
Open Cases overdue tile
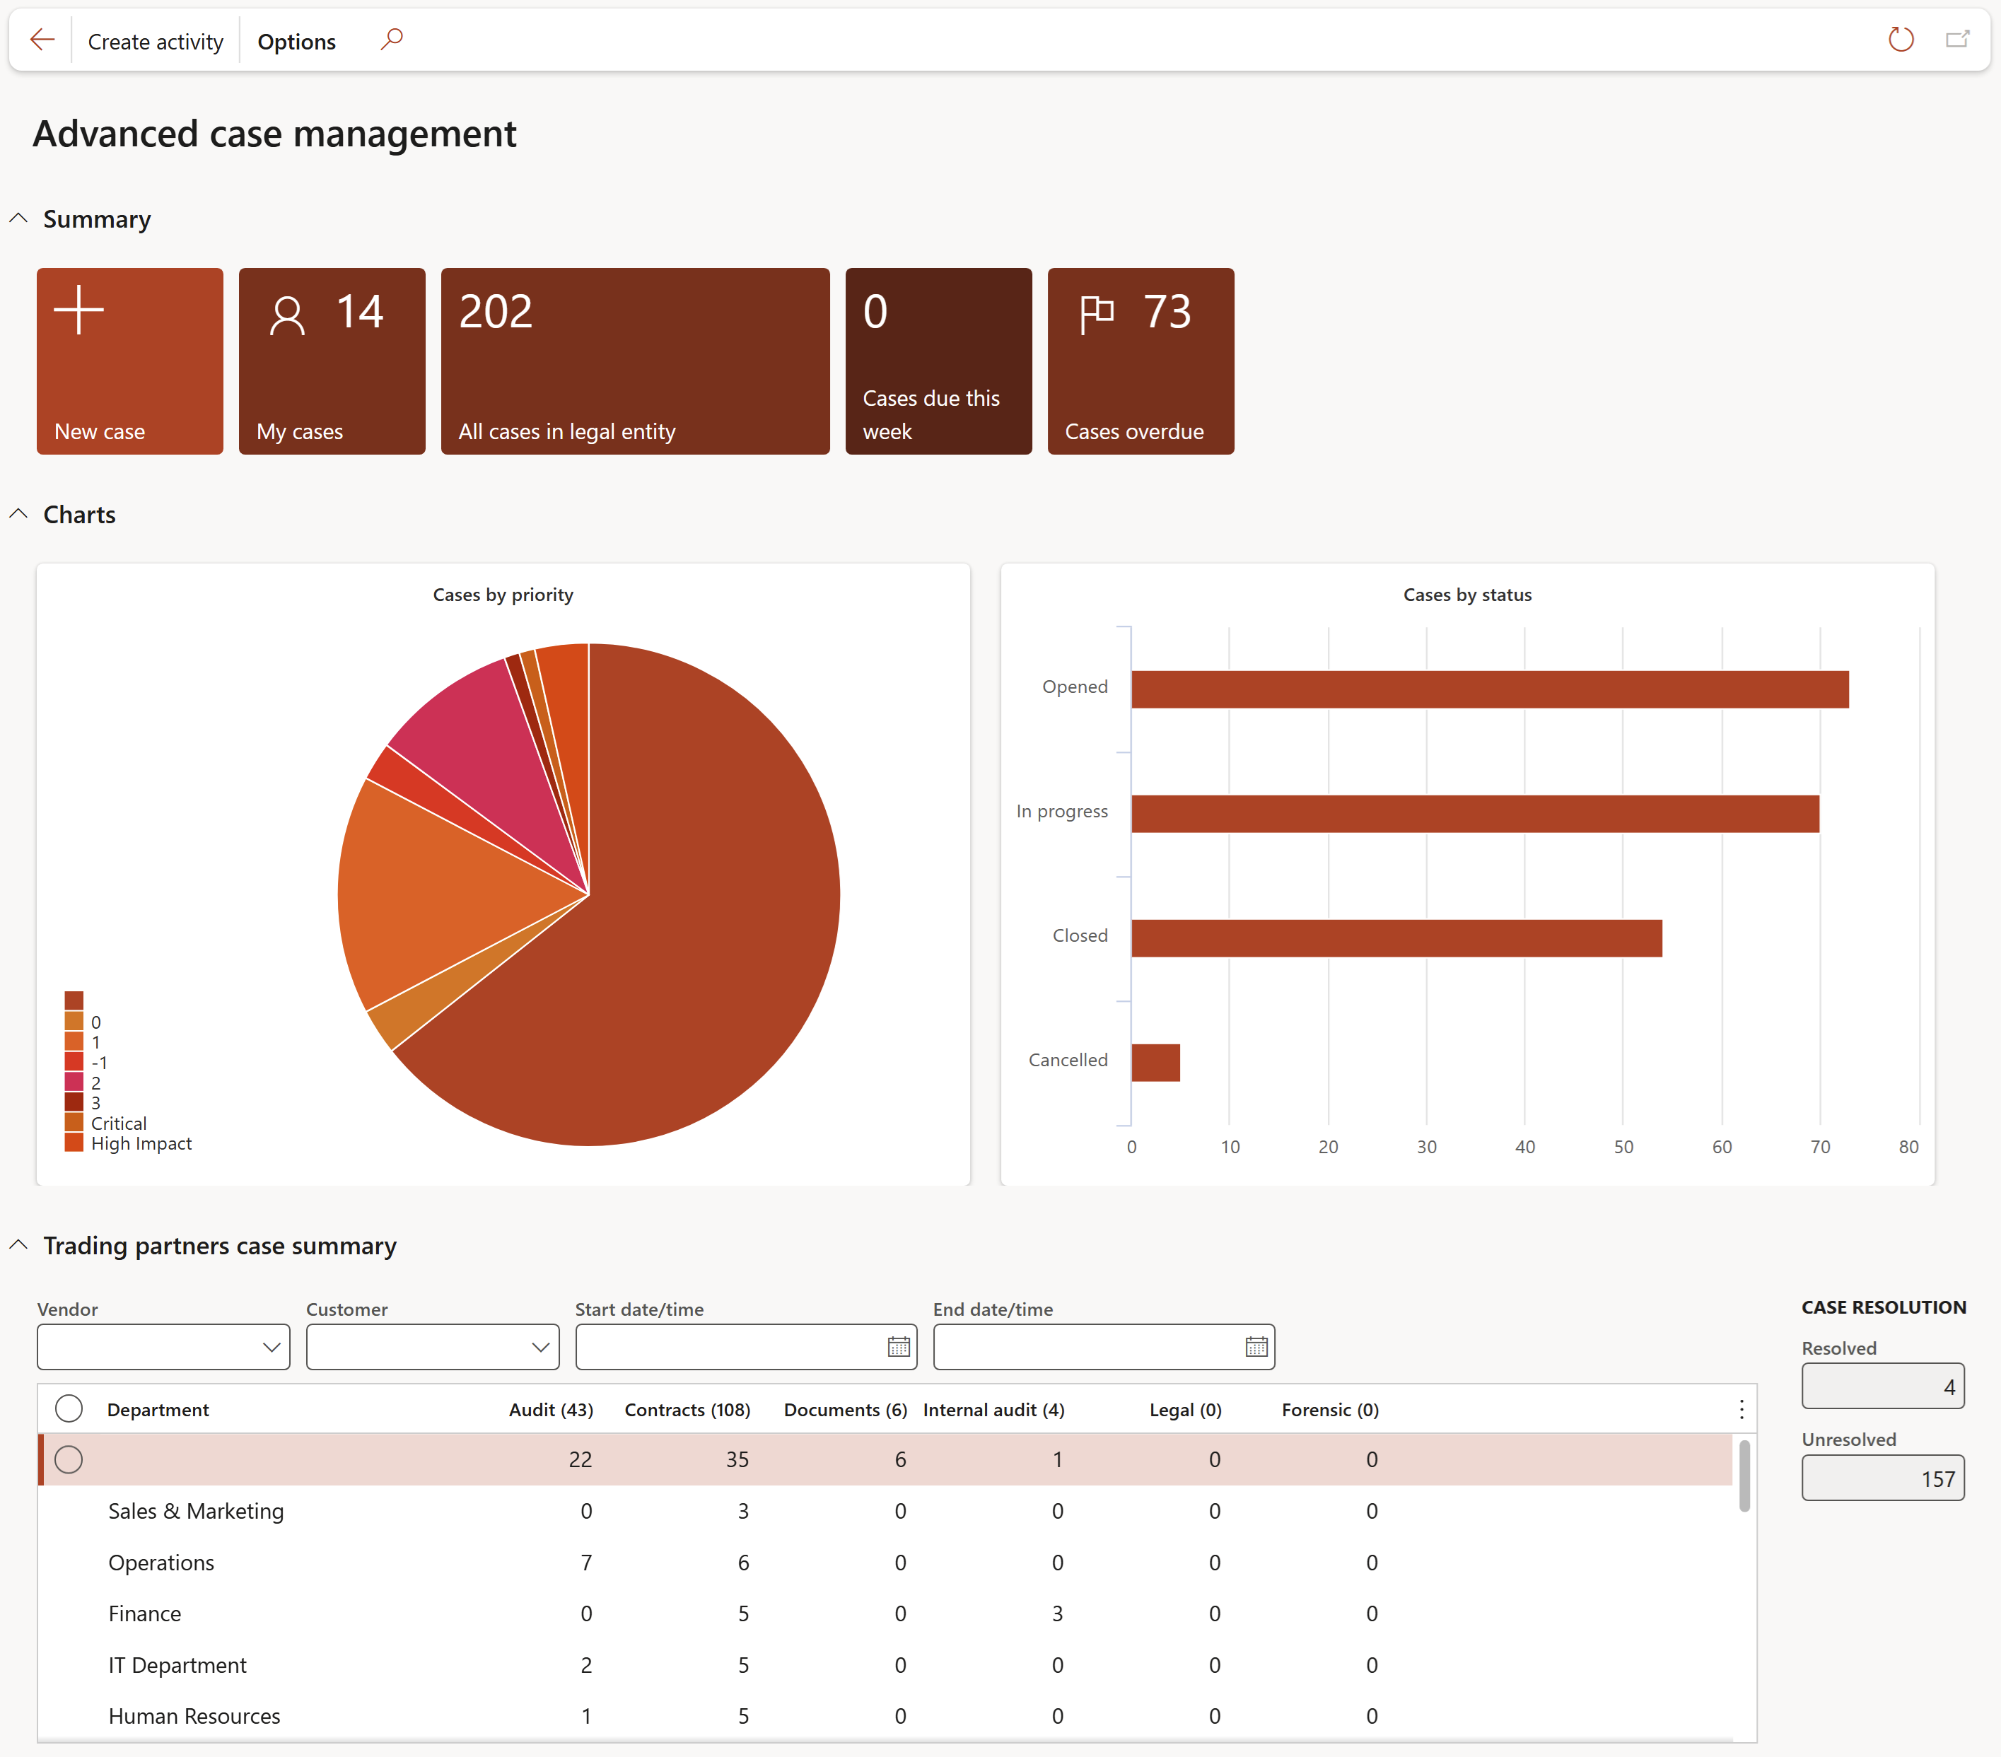[1140, 361]
